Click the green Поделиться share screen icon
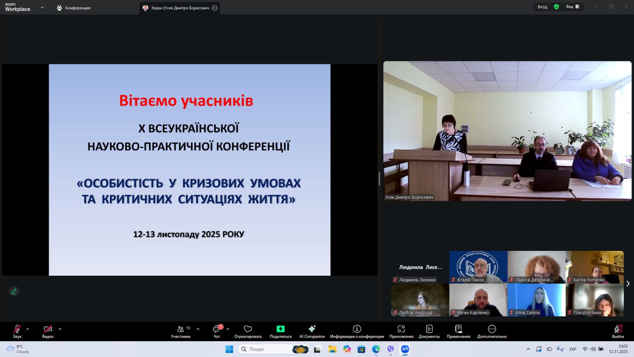 280,329
